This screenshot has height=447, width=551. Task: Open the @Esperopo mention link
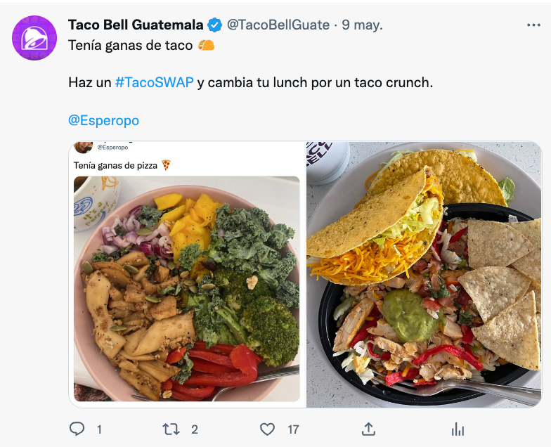pos(104,120)
